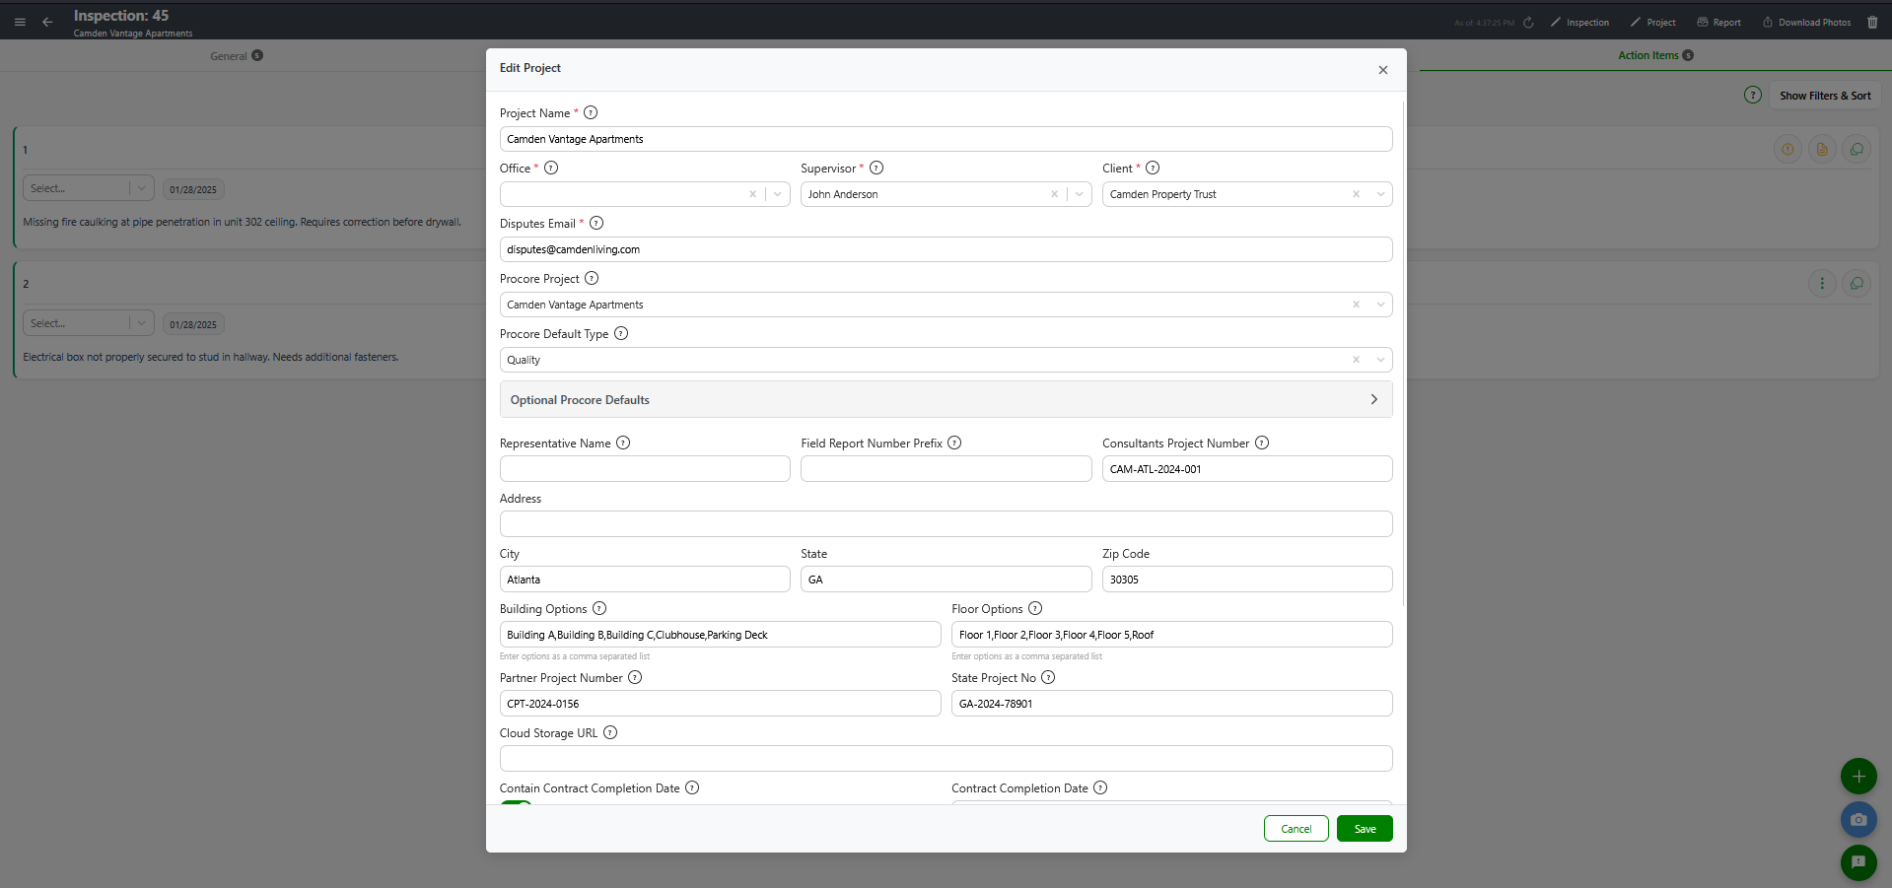Viewport: 1892px width, 888px height.
Task: Click the Project Name input field
Action: click(946, 139)
